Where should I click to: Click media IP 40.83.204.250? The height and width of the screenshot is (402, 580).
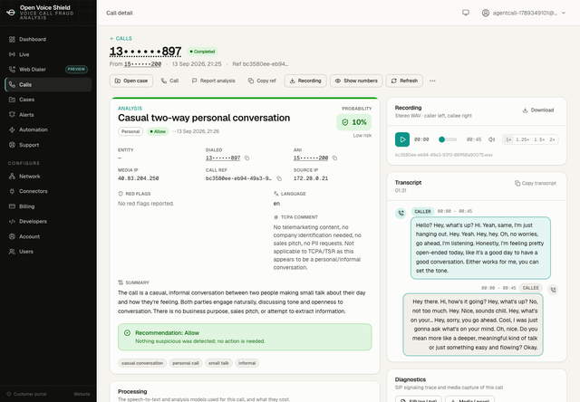139,178
